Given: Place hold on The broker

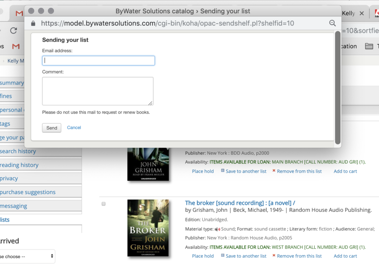Looking at the screenshot, I should (x=203, y=256).
